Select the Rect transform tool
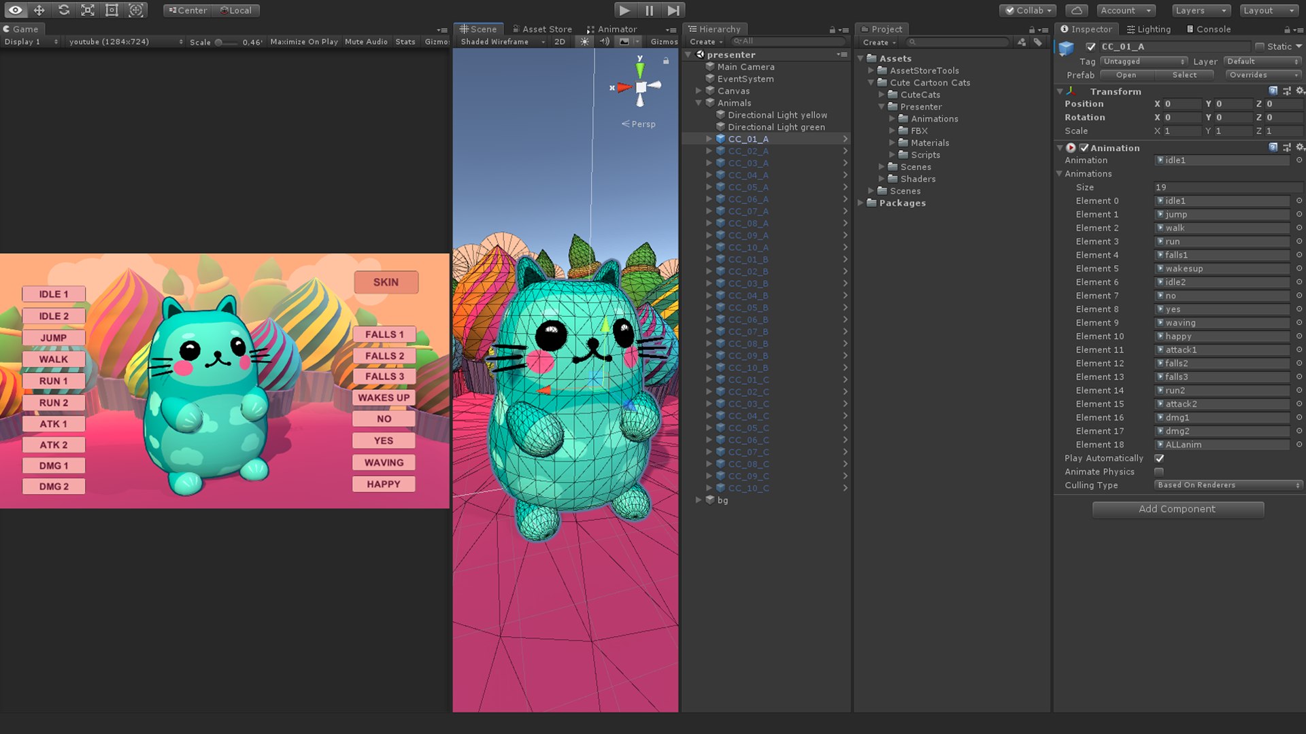The width and height of the screenshot is (1306, 734). point(112,10)
